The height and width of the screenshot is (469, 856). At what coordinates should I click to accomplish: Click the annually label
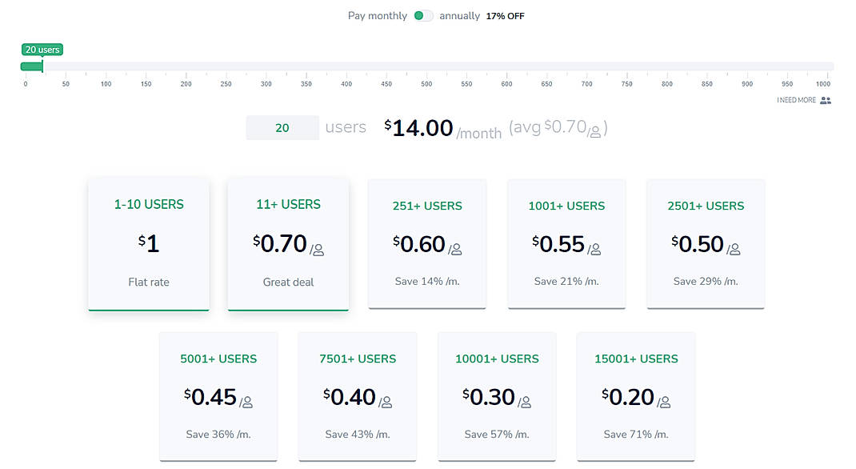click(x=460, y=15)
